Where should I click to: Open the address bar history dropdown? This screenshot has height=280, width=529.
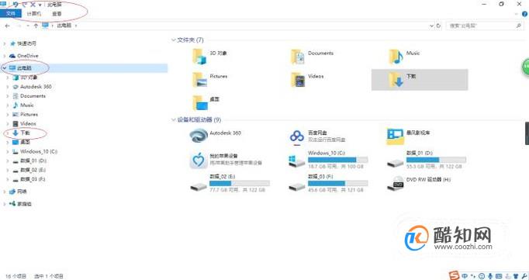(431, 26)
